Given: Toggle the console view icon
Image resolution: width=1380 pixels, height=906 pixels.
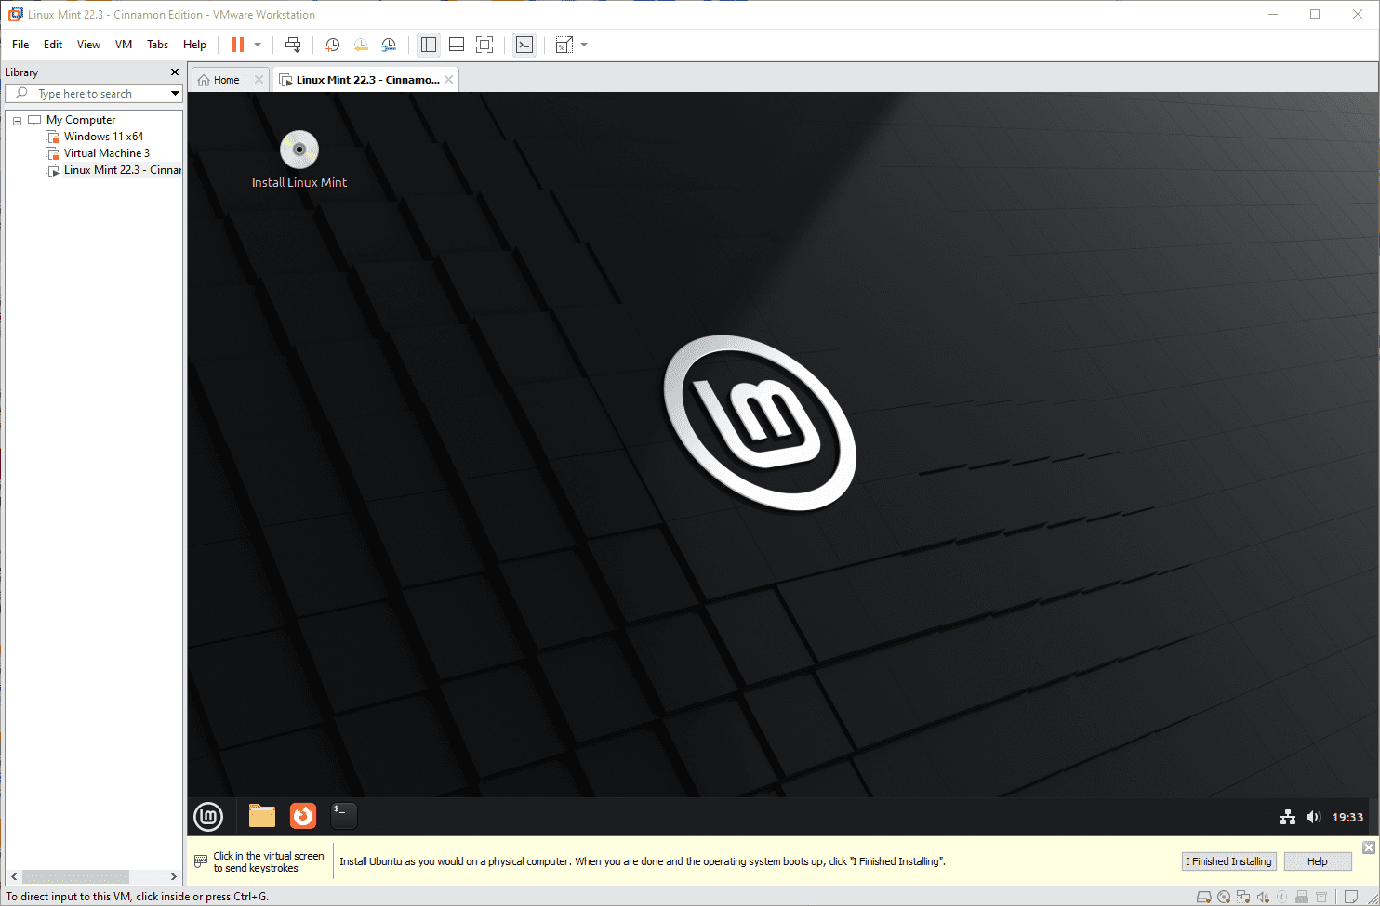Looking at the screenshot, I should coord(524,45).
